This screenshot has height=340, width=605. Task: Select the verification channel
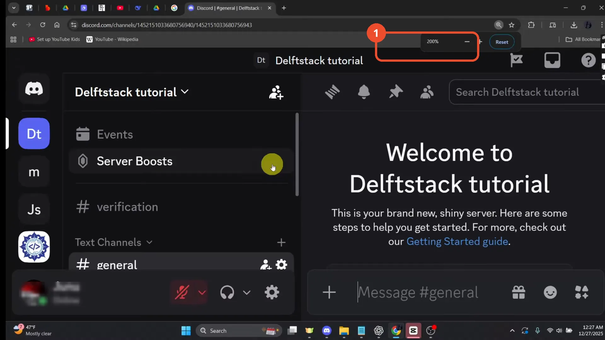(x=181, y=207)
